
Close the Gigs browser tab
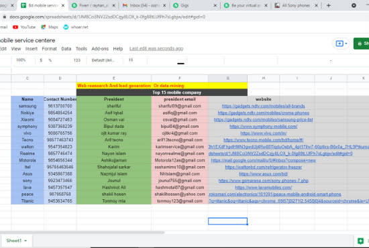pos(215,5)
